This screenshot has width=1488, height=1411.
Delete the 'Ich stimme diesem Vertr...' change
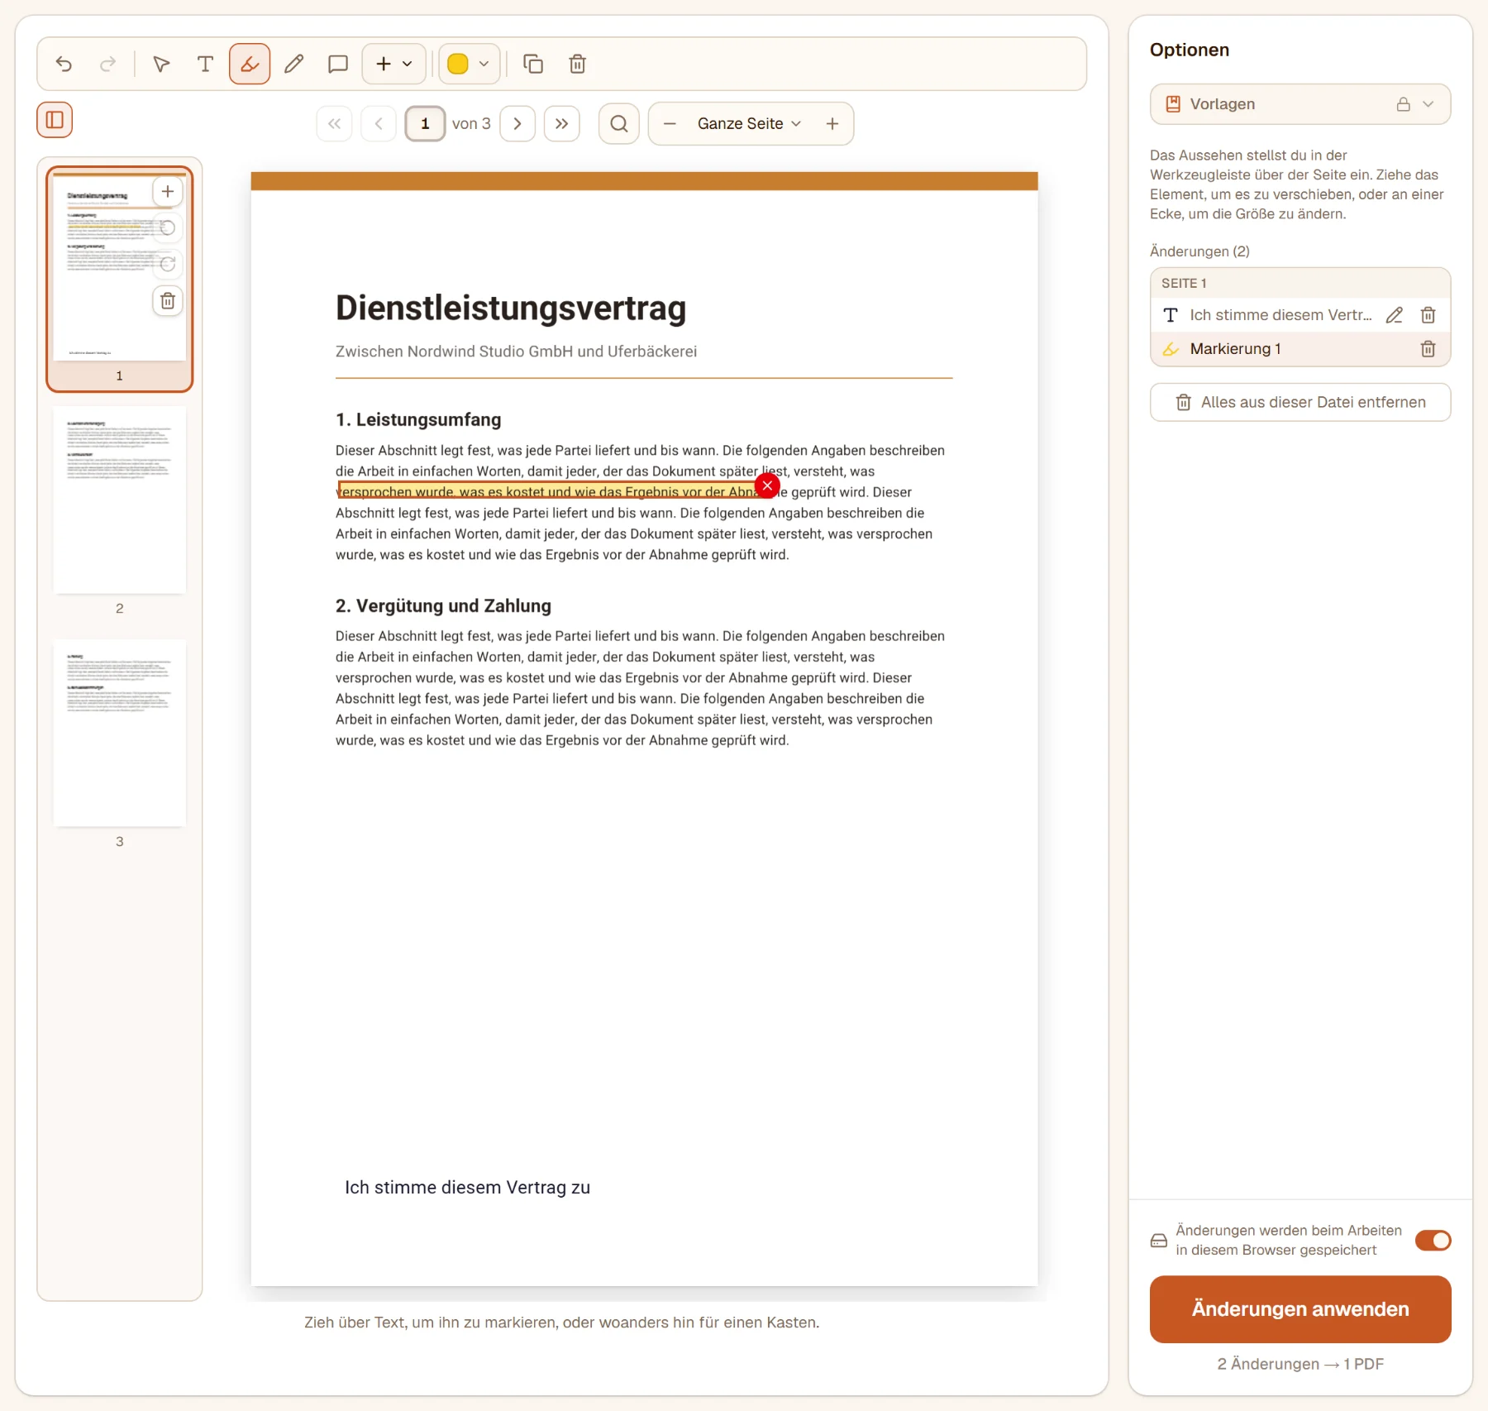point(1428,315)
